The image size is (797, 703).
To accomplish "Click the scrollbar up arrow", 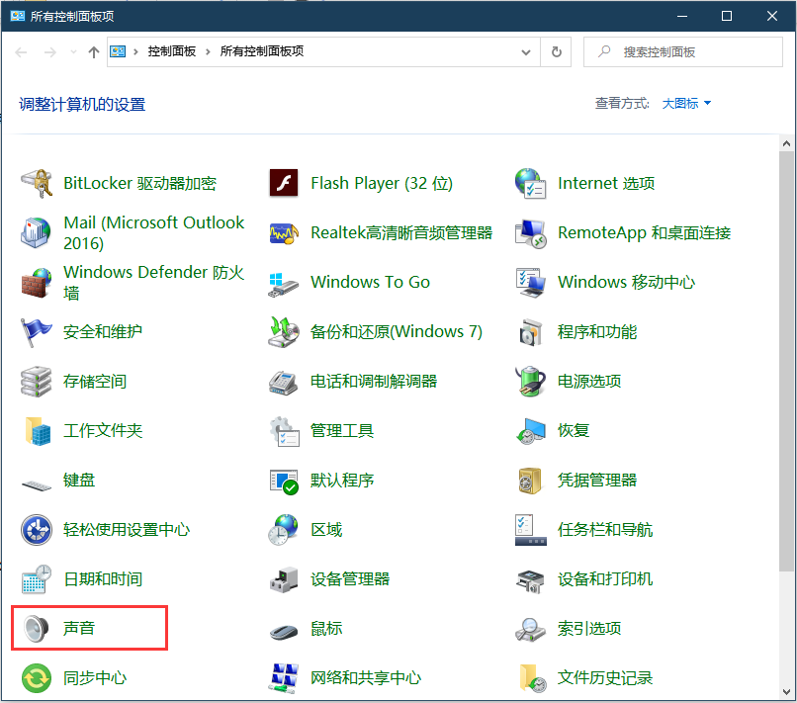I will [786, 143].
